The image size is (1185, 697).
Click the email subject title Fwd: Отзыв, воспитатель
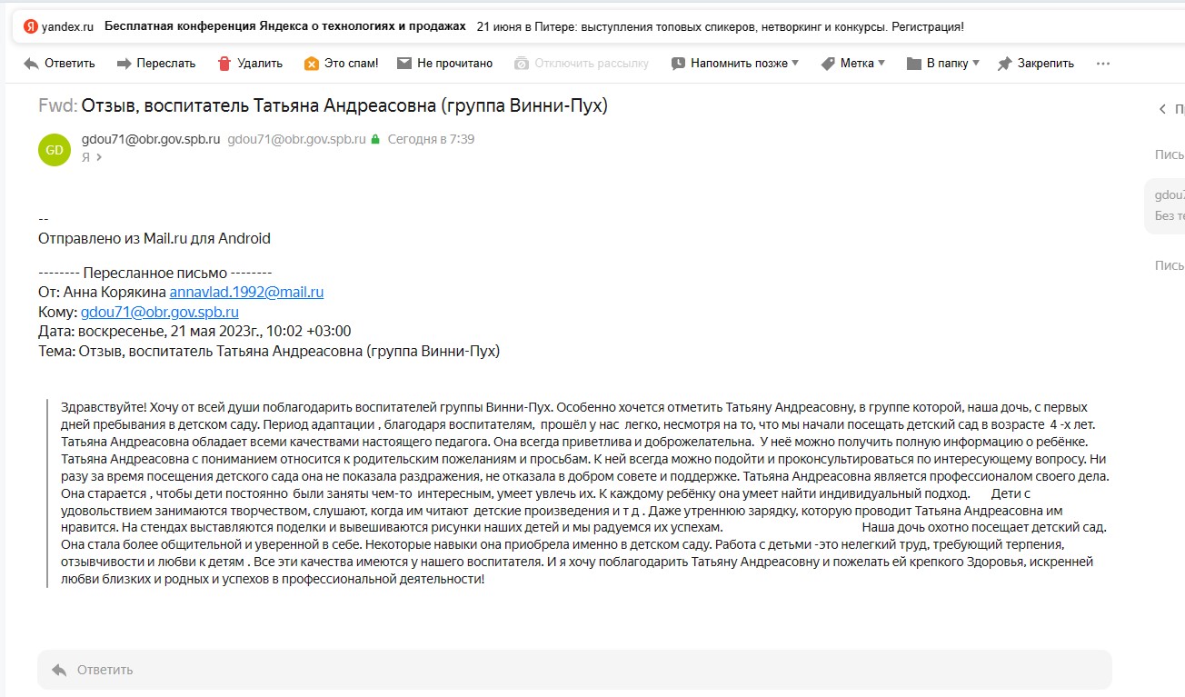click(323, 105)
